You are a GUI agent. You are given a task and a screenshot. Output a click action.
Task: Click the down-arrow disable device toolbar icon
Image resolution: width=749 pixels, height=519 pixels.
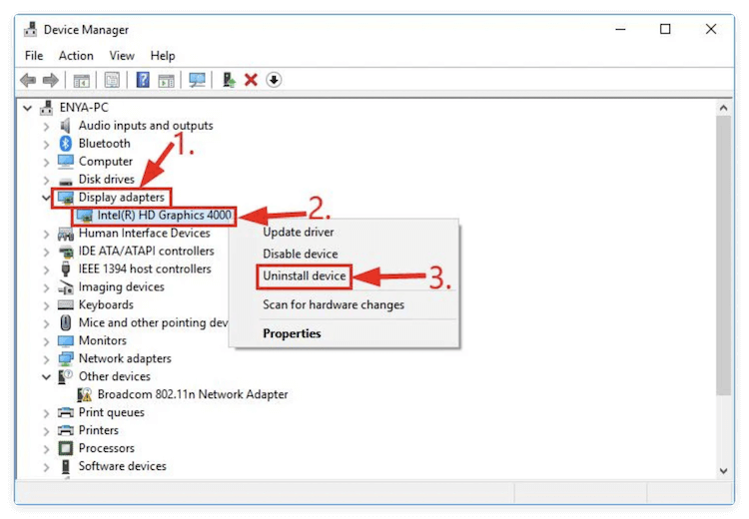(274, 80)
